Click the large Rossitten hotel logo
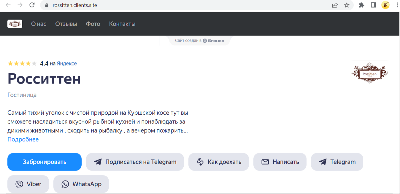This screenshot has width=400, height=194. click(x=369, y=73)
